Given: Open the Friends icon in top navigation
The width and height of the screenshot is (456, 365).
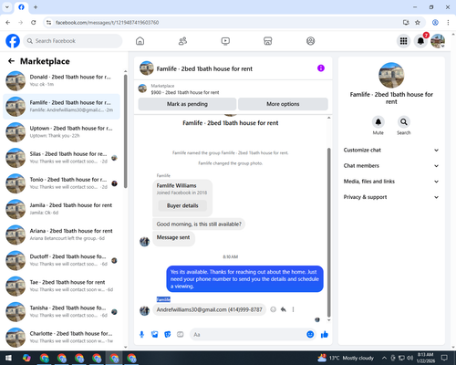Looking at the screenshot, I should point(182,41).
